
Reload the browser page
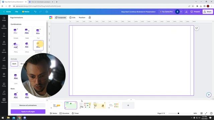click(10, 6)
